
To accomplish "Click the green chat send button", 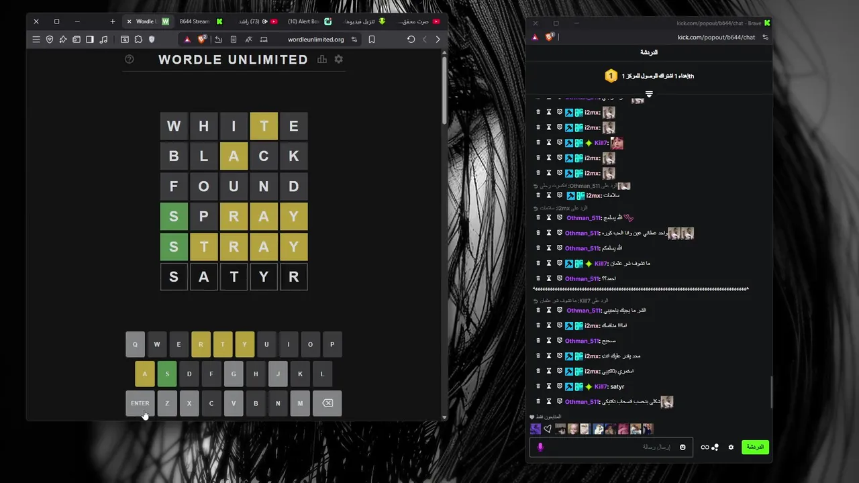I will (x=755, y=447).
